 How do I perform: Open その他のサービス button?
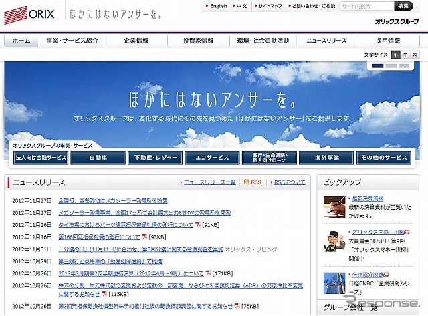coord(384,158)
